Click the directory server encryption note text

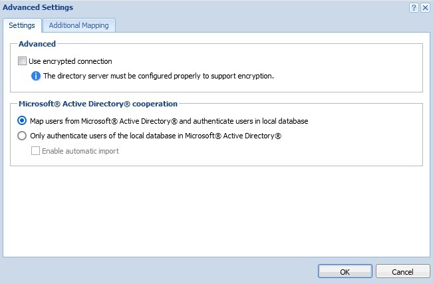pos(158,76)
